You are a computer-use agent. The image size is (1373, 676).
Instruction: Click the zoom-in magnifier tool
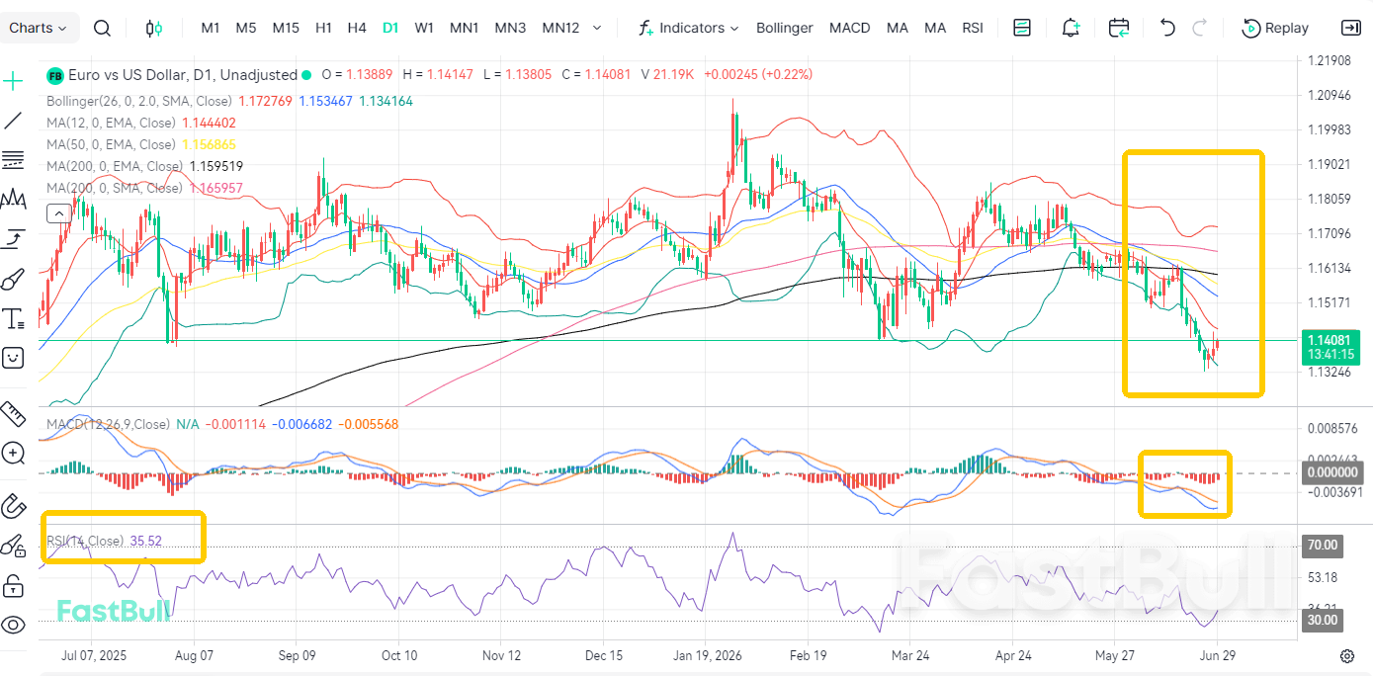pyautogui.click(x=13, y=454)
